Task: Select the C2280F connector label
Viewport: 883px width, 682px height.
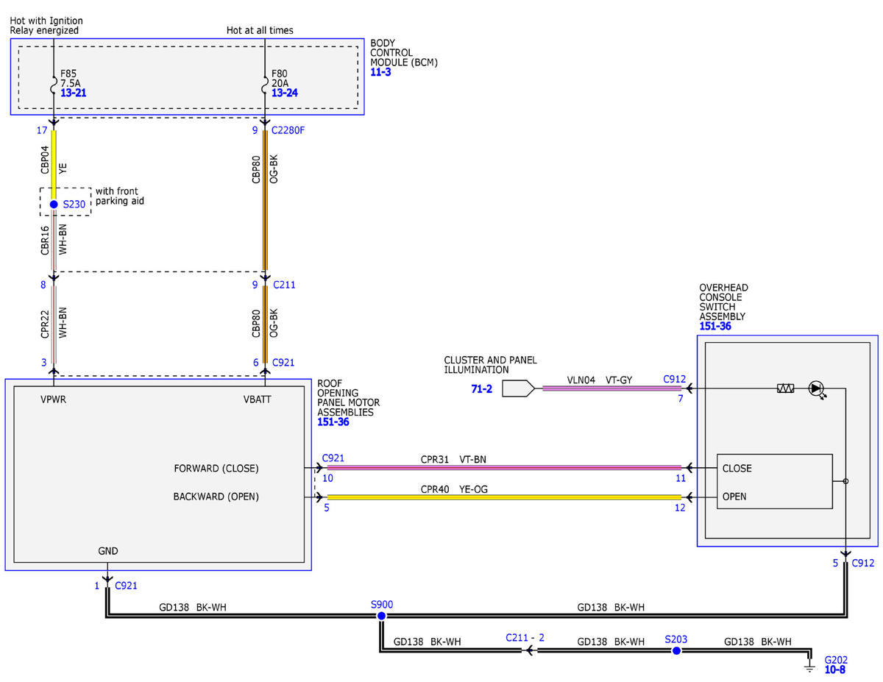Action: click(289, 131)
